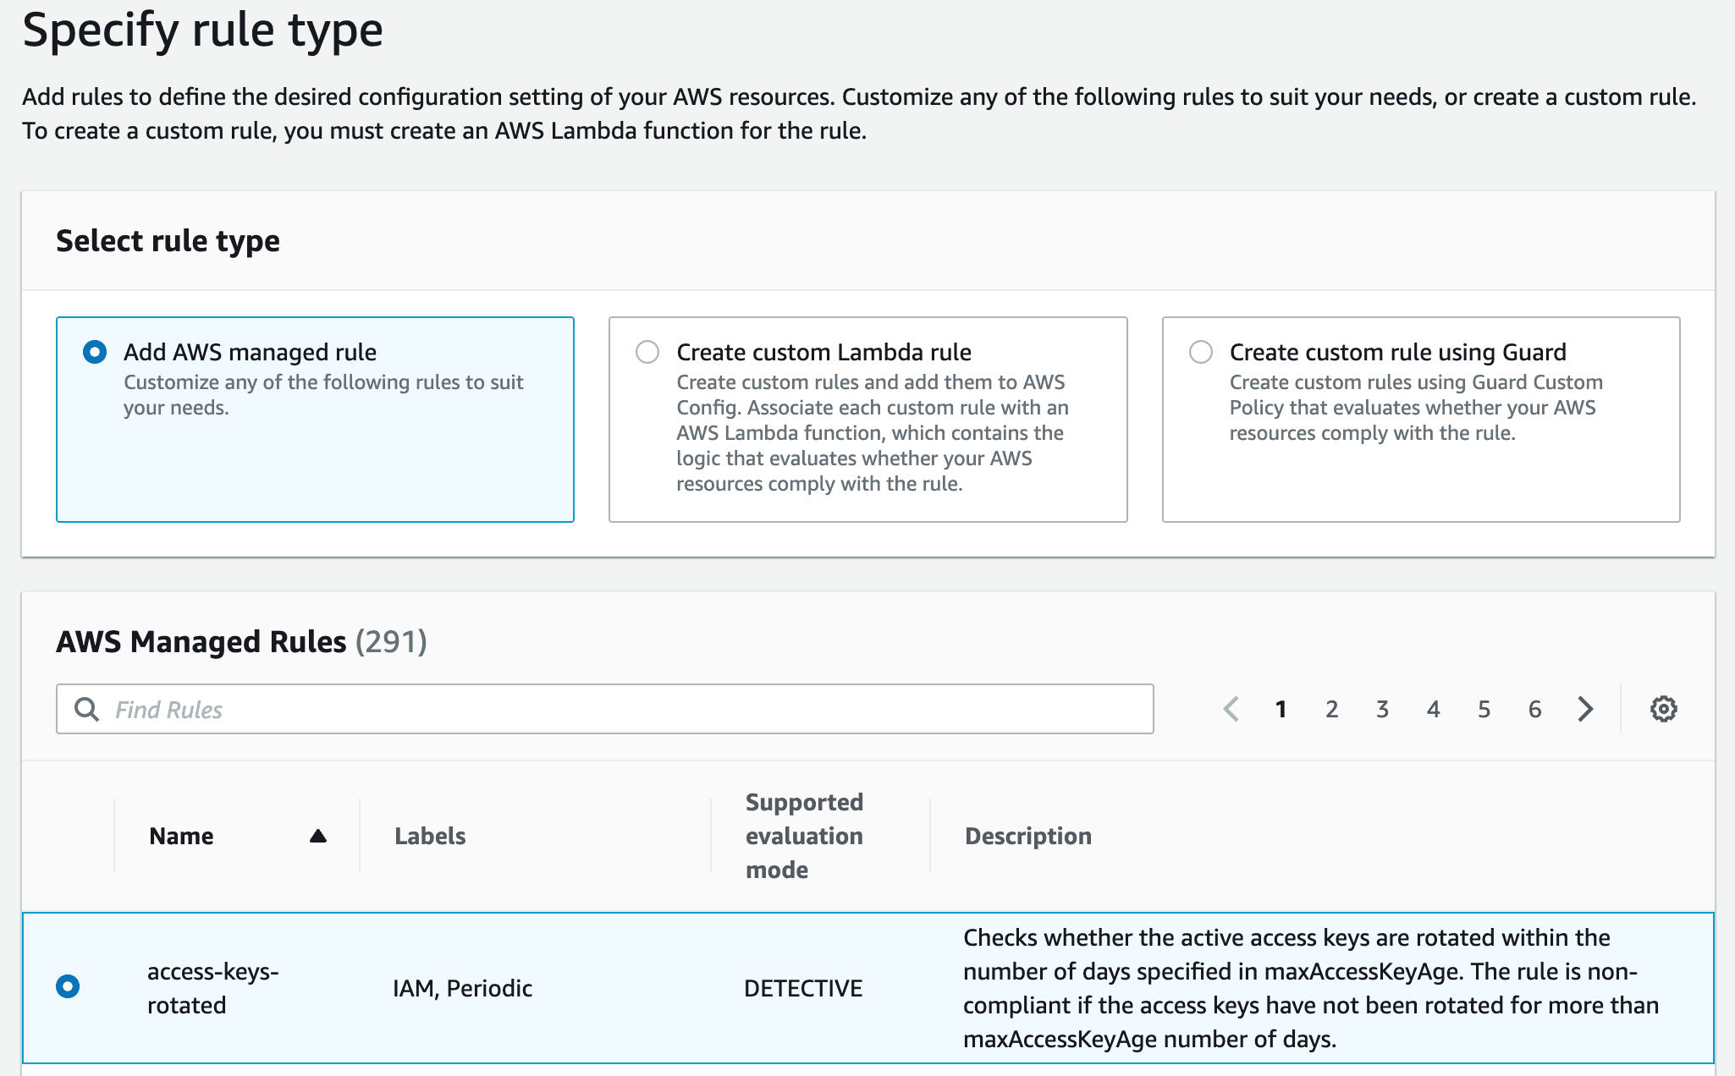Select Add AWS managed rule radio option
Viewport: 1735px width, 1076px height.
tap(95, 352)
